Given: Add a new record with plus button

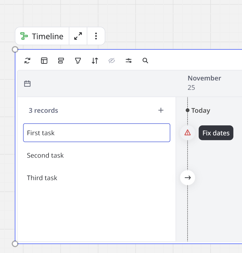Looking at the screenshot, I should (161, 111).
